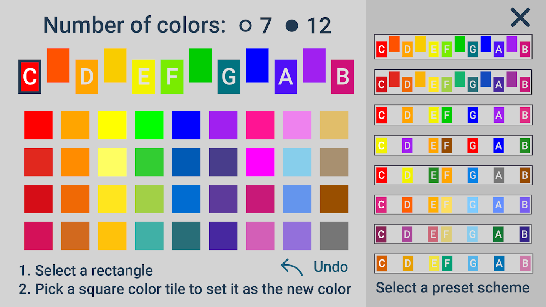Select the red C note rectangle
546x307 pixels.
(30, 77)
